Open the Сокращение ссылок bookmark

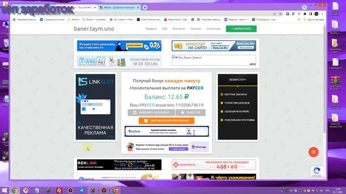52,19
